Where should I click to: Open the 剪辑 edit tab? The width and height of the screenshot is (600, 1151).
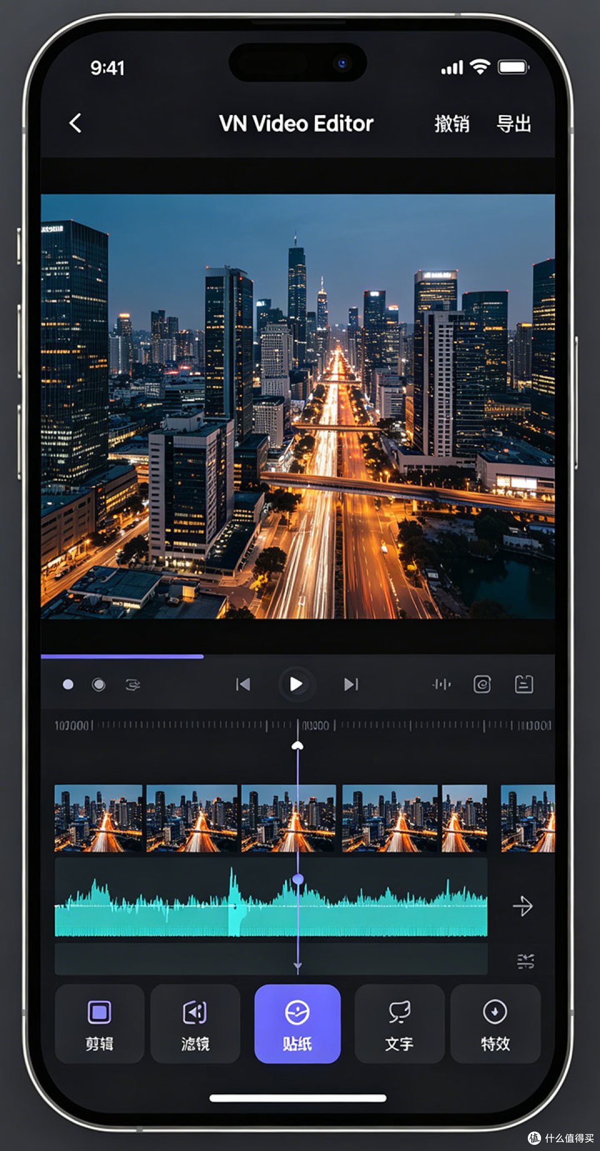99,1024
